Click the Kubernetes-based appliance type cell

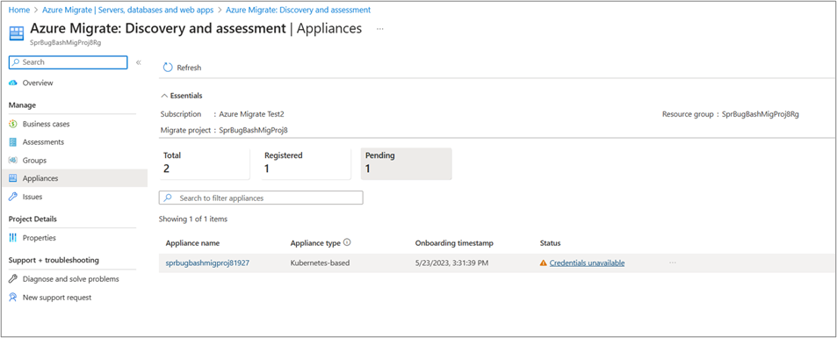pyautogui.click(x=320, y=262)
